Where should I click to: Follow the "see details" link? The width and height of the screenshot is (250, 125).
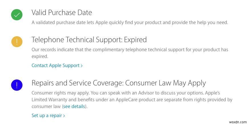[x=74, y=106]
